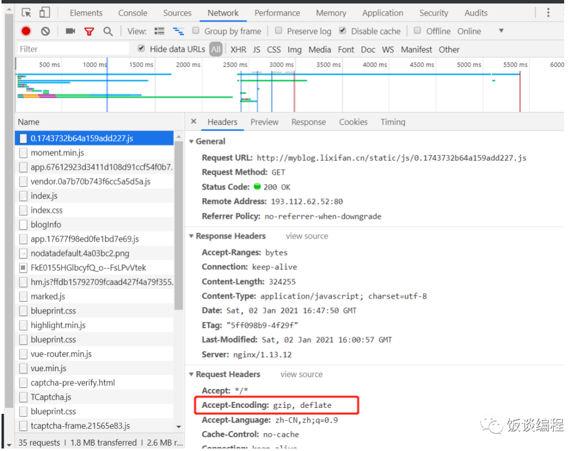Filter requests by JS type
583x451 pixels.
[x=256, y=50]
